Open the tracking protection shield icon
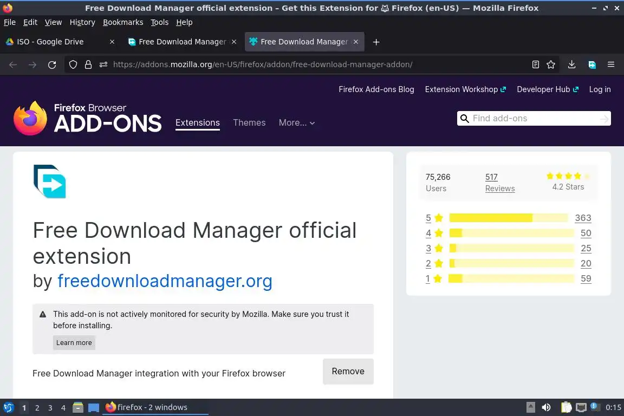Screen dimensions: 624x416 73,64
